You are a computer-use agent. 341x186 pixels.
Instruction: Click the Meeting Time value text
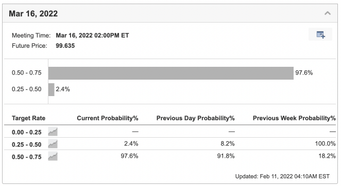pyautogui.click(x=92, y=35)
